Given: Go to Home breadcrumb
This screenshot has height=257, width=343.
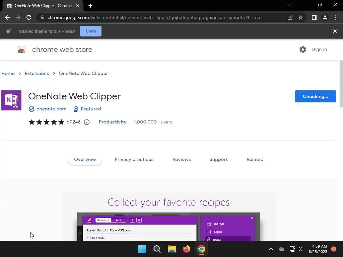Looking at the screenshot, I should [8, 73].
